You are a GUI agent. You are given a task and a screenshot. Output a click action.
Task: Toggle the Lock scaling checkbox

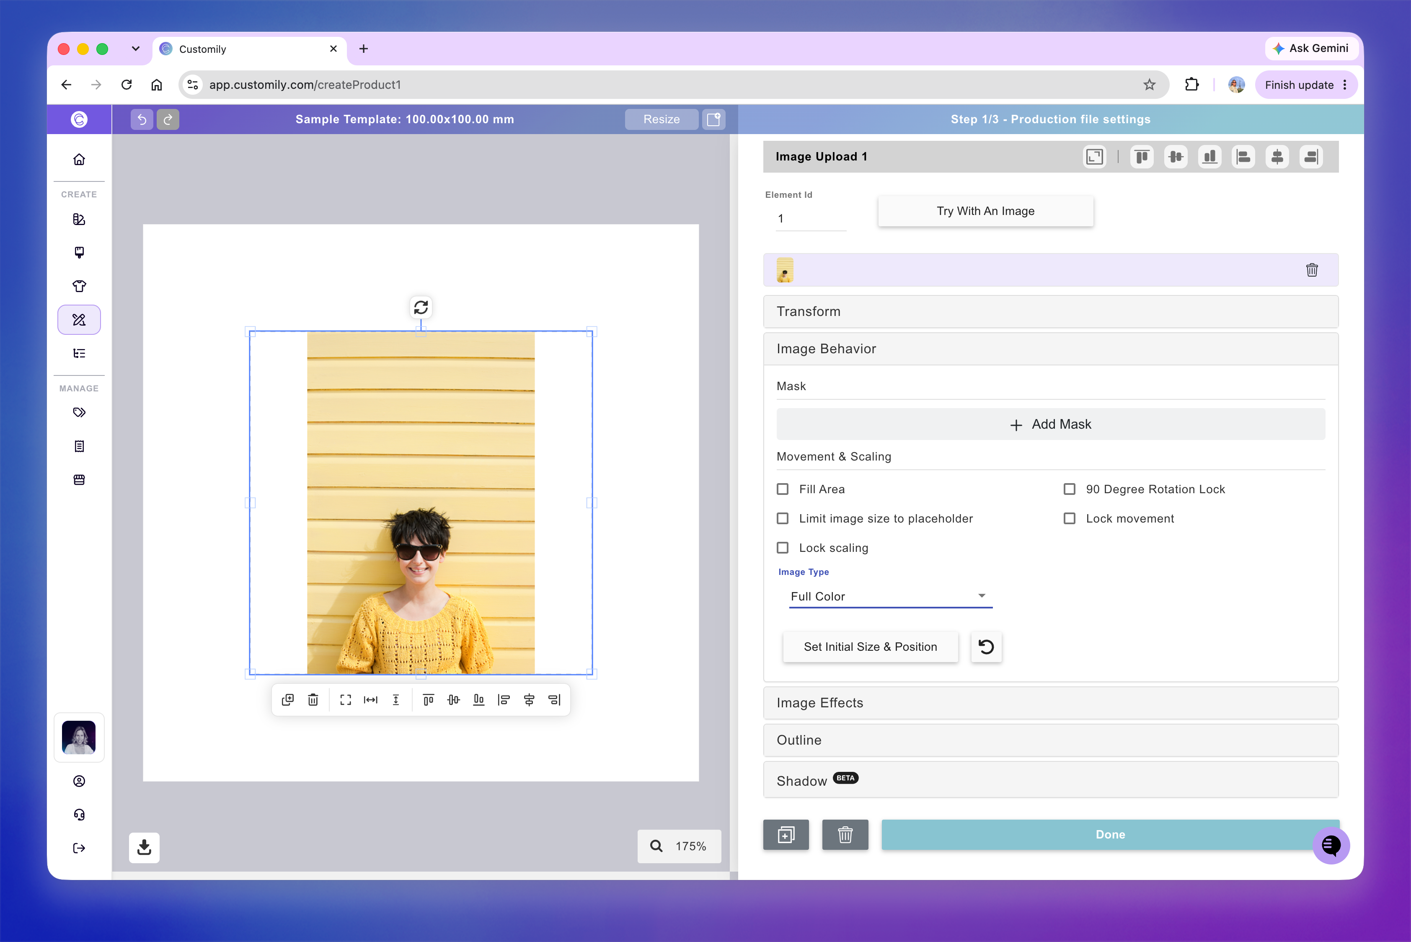(783, 548)
